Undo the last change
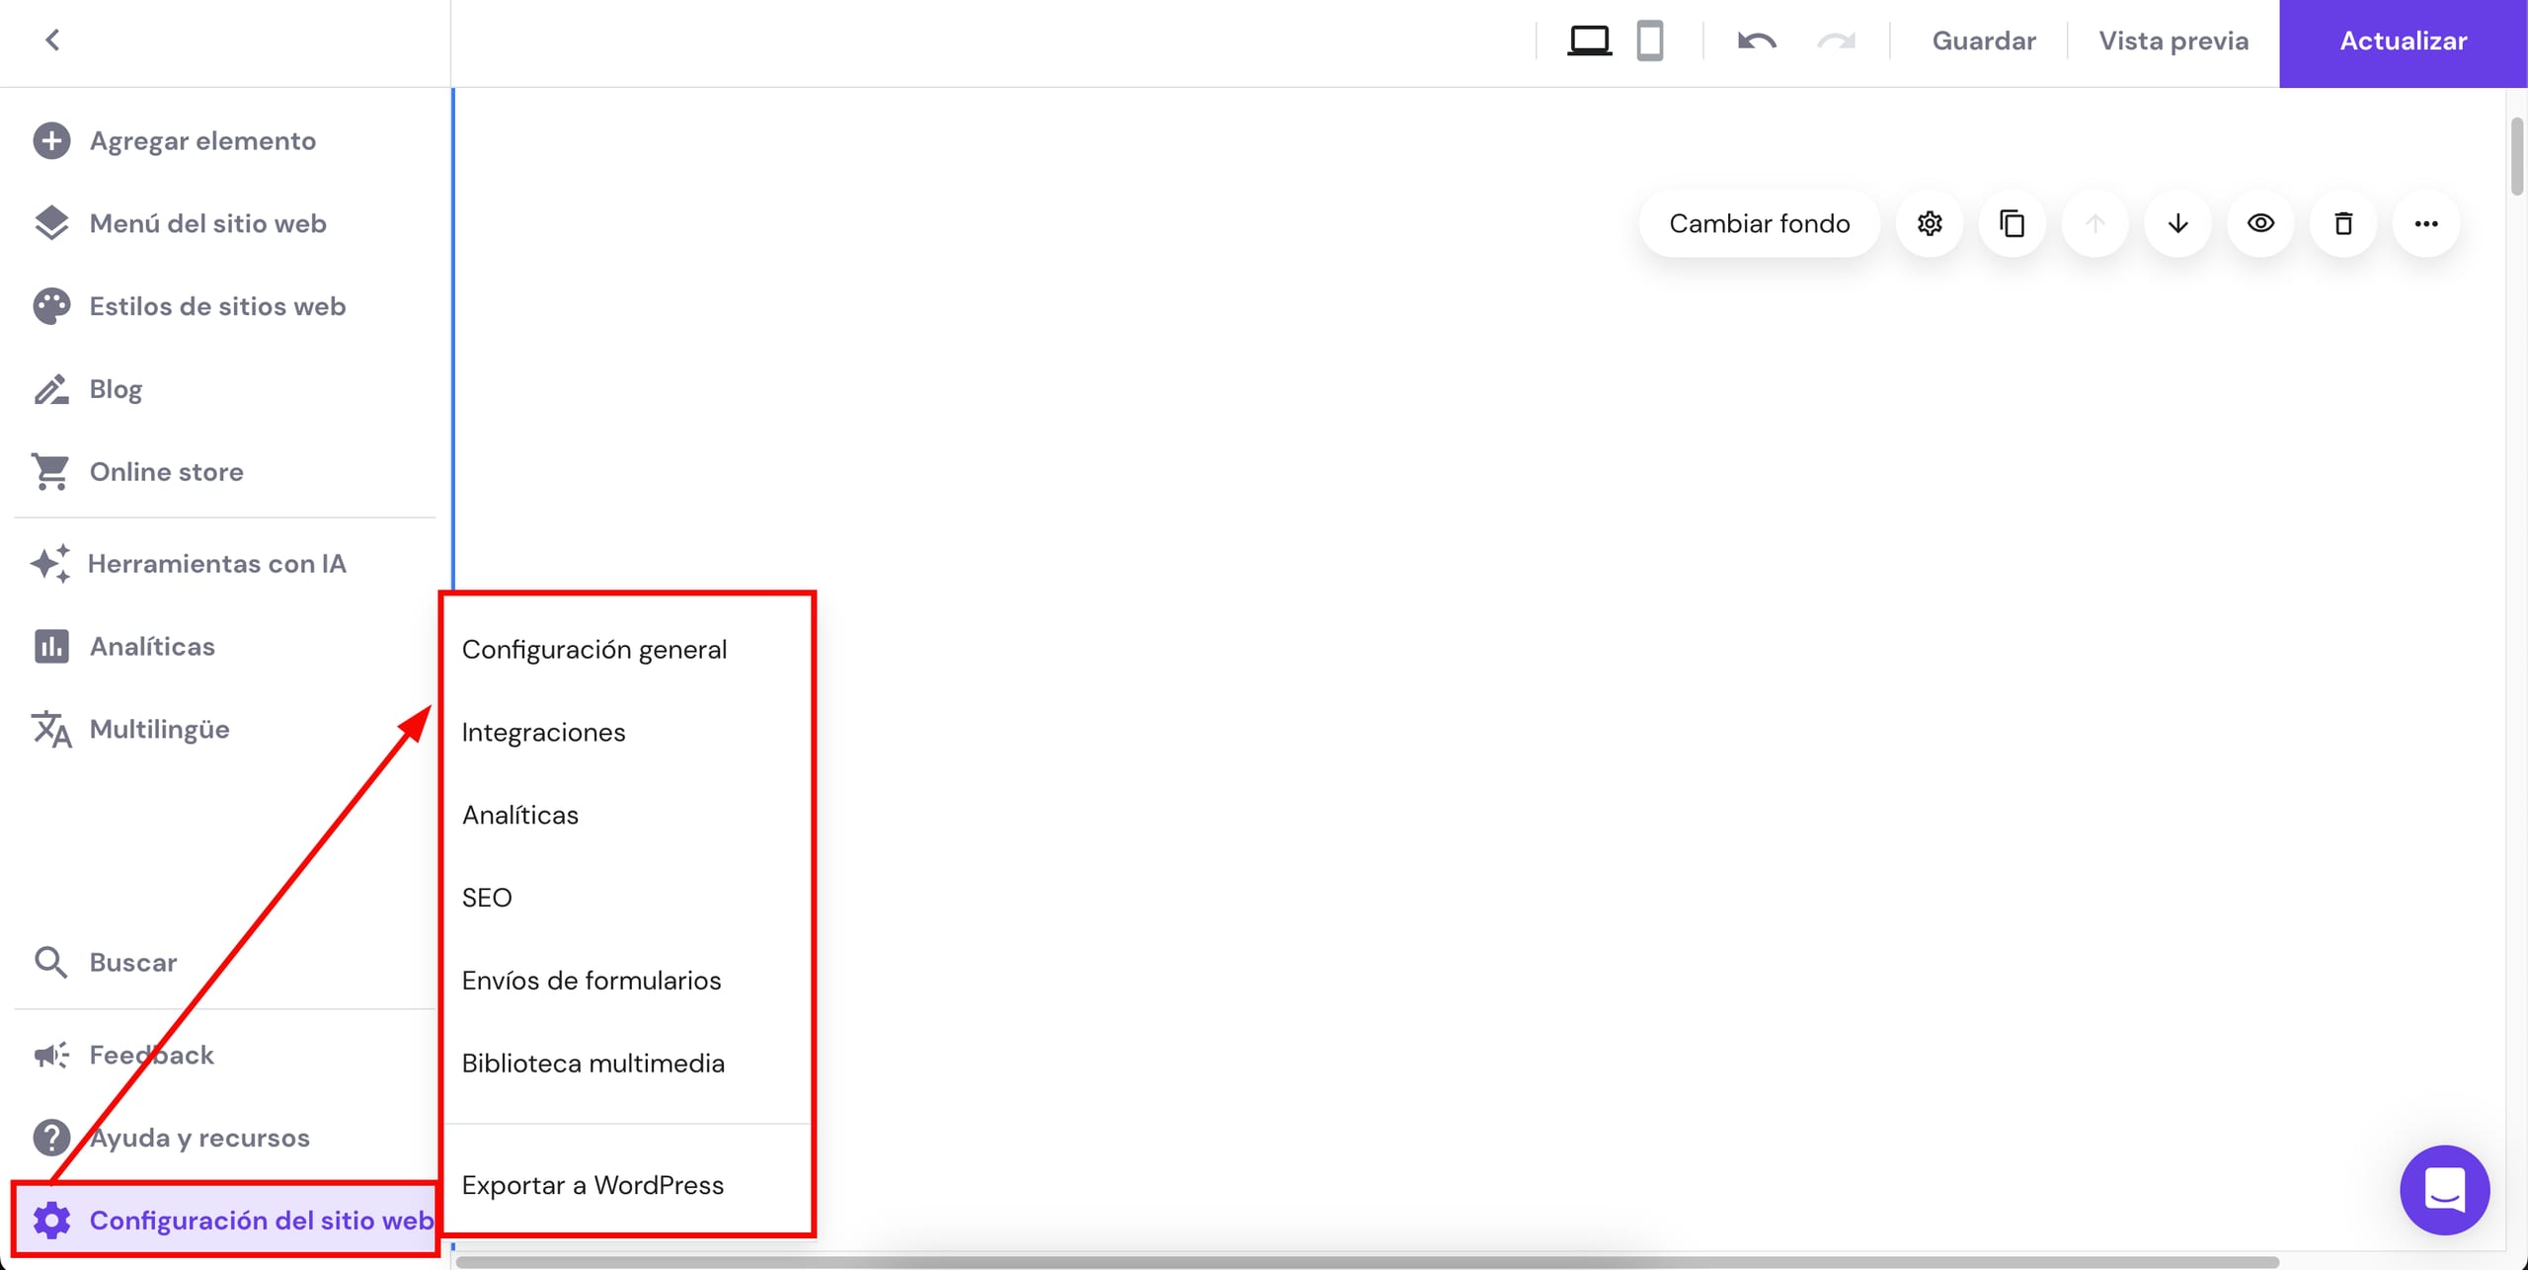Image resolution: width=2528 pixels, height=1270 pixels. pos(1757,41)
